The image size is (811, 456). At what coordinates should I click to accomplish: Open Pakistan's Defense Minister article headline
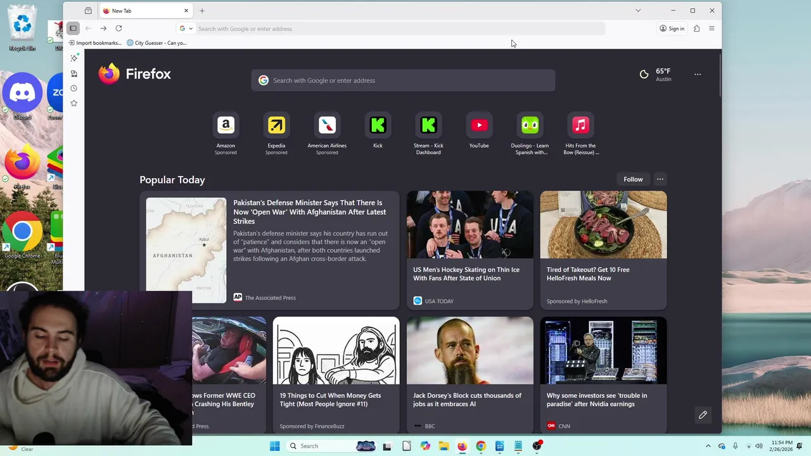point(310,212)
